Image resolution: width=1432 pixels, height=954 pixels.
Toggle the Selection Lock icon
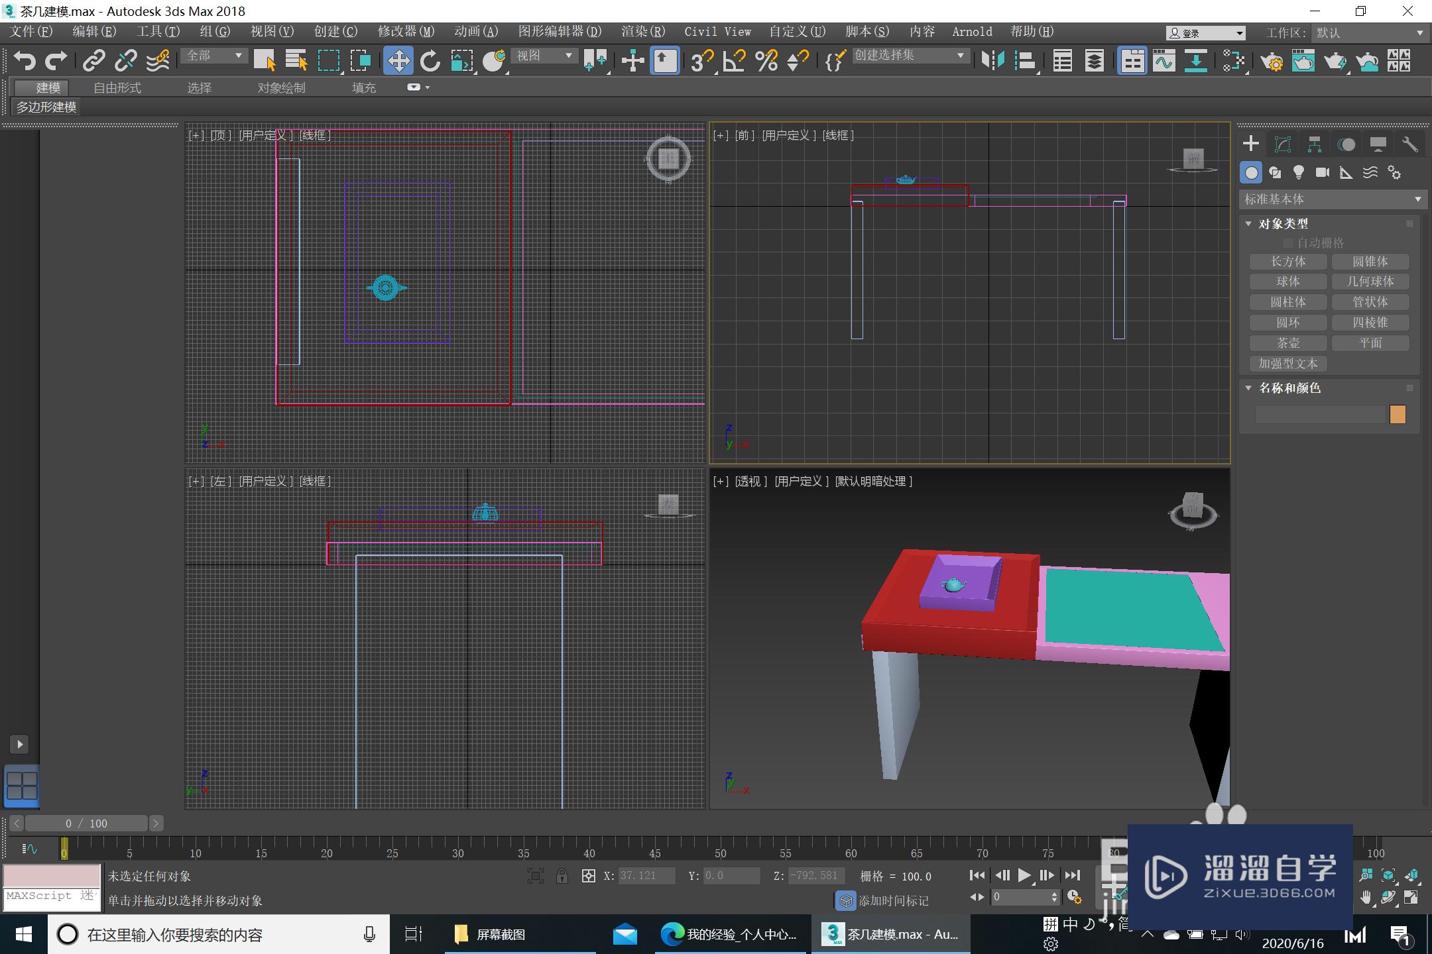coord(562,876)
